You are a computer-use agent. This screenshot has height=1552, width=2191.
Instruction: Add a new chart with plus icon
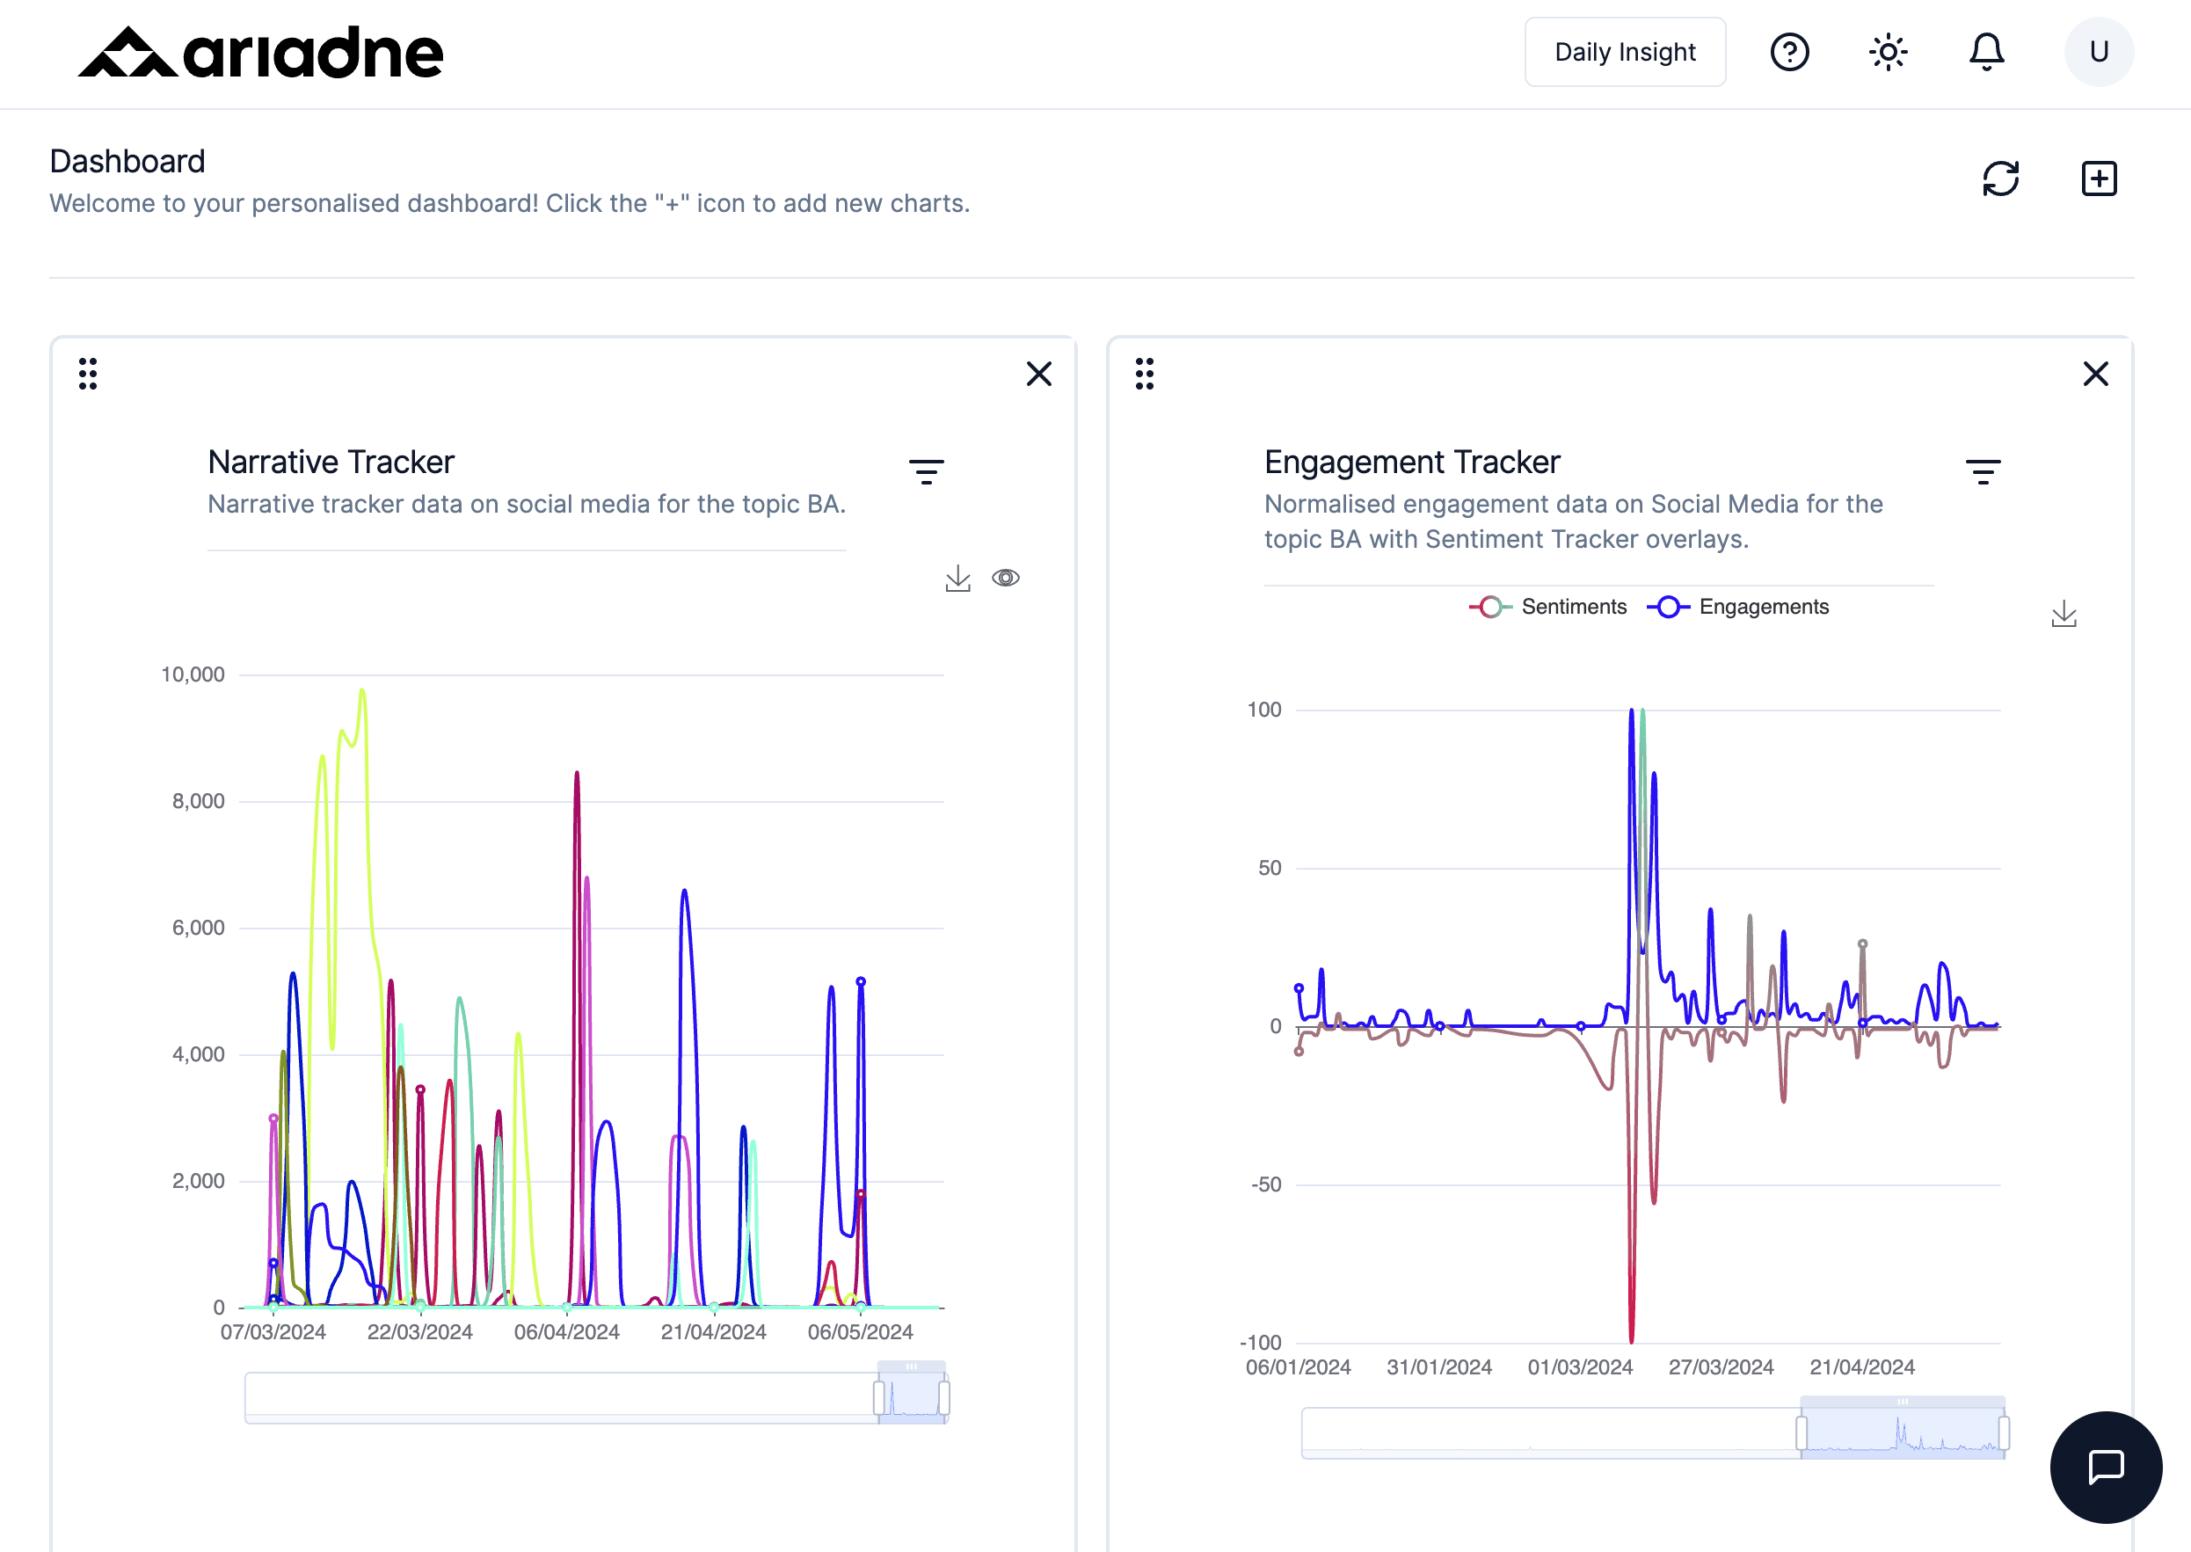pyautogui.click(x=2099, y=179)
